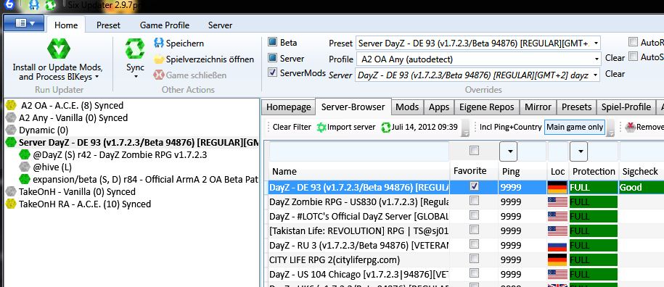
Task: Open the Eigene Repos tab
Action: pyautogui.click(x=486, y=107)
